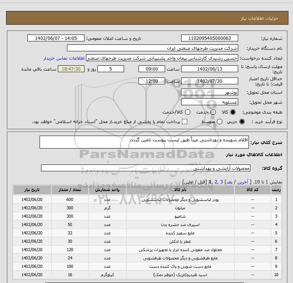Select the مایع دست شویی و پاک کننده دست row
This screenshot has height=283, width=293.
(147, 266)
